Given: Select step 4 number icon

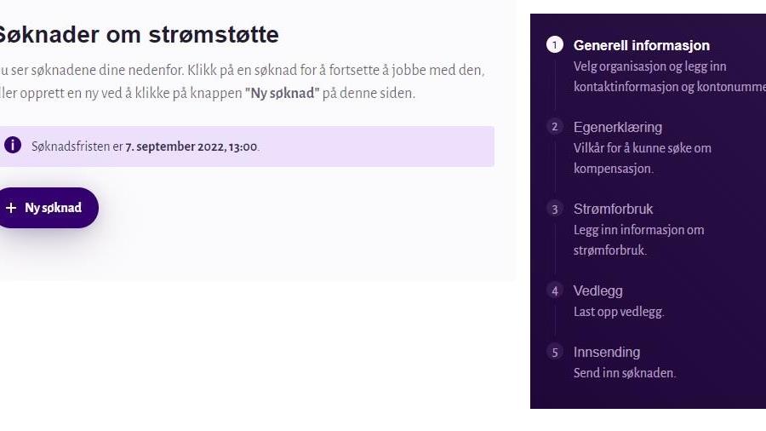Looking at the screenshot, I should pos(554,290).
